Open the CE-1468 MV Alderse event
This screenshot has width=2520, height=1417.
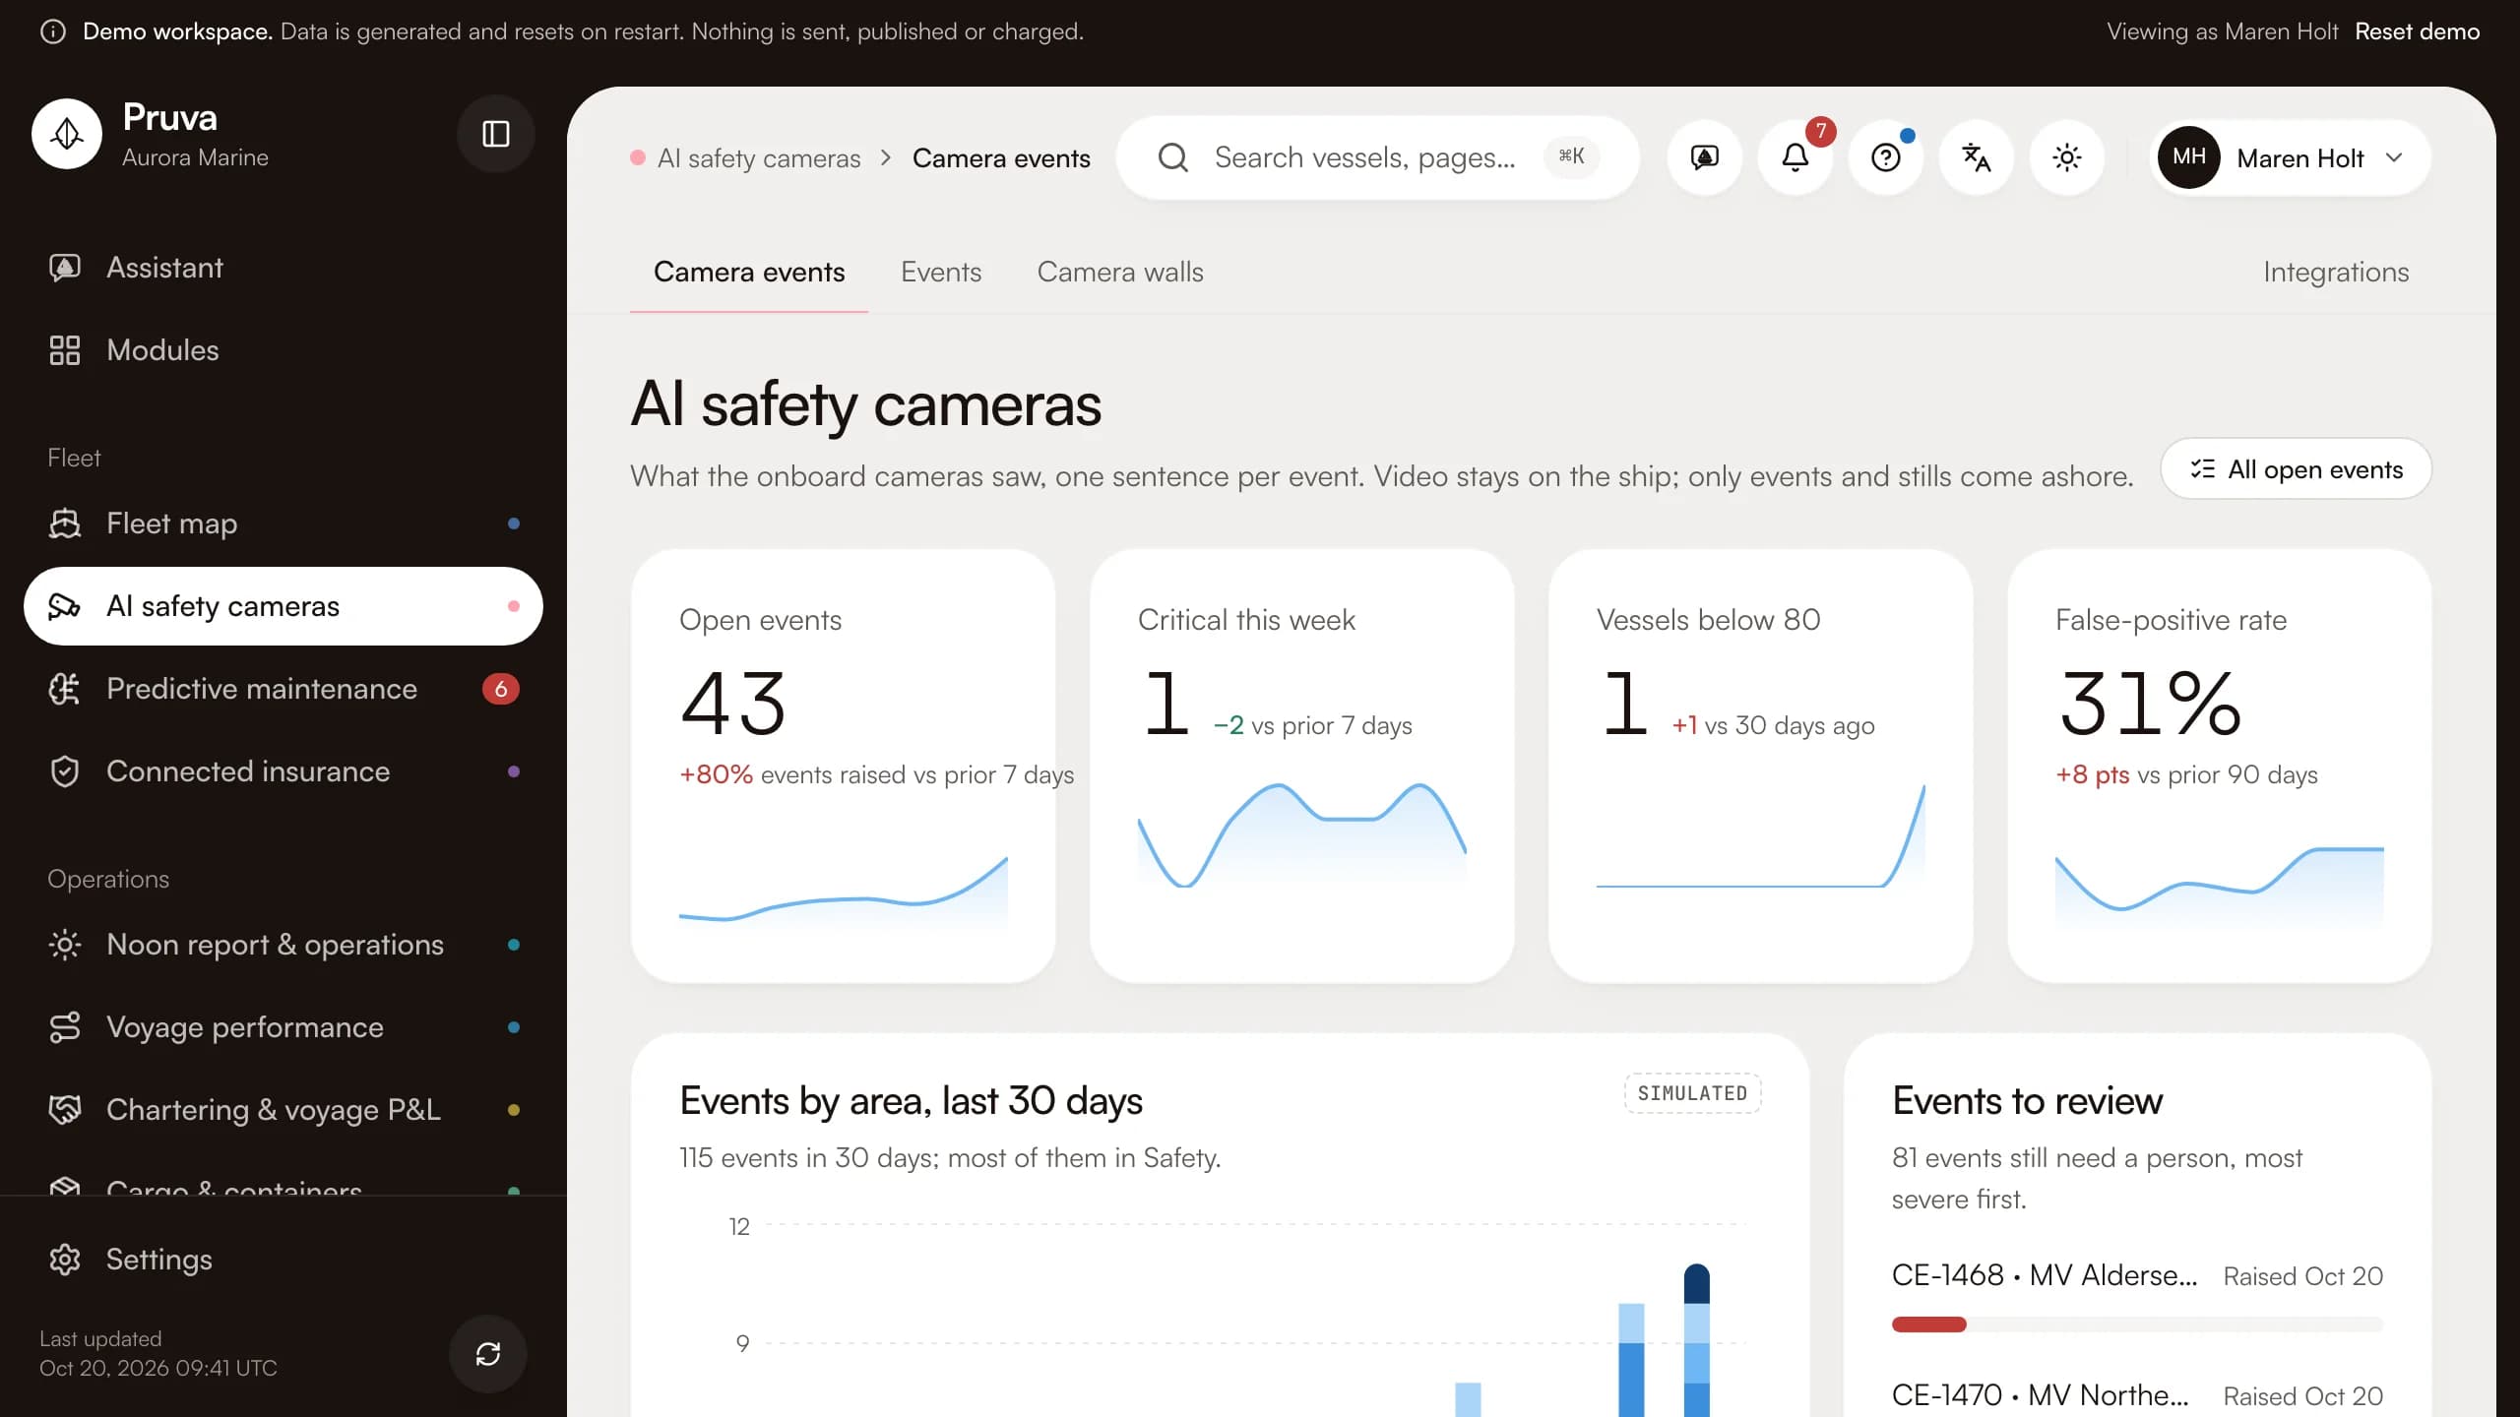click(2045, 1275)
